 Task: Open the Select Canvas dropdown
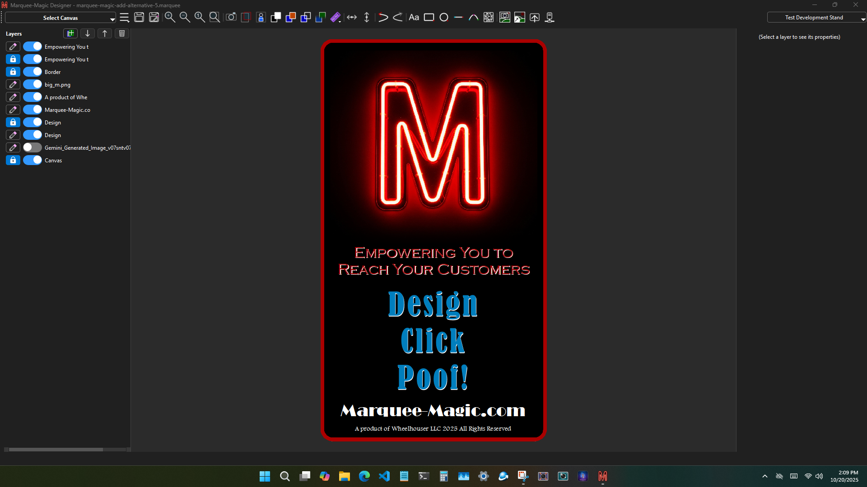pos(60,18)
